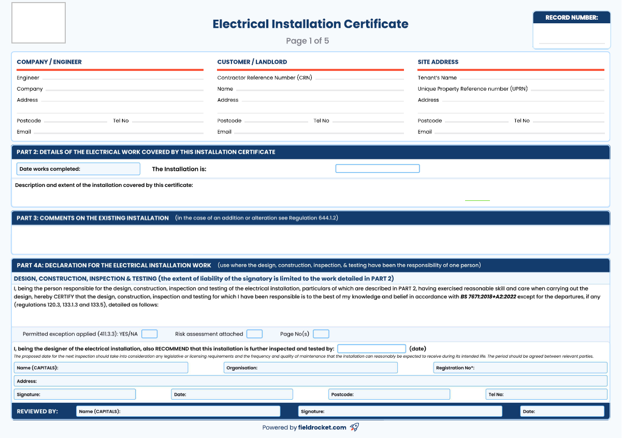Click the Name (CAPITALS) field in Part 4A
Screen dimensions: 622x438
click(x=101, y=367)
